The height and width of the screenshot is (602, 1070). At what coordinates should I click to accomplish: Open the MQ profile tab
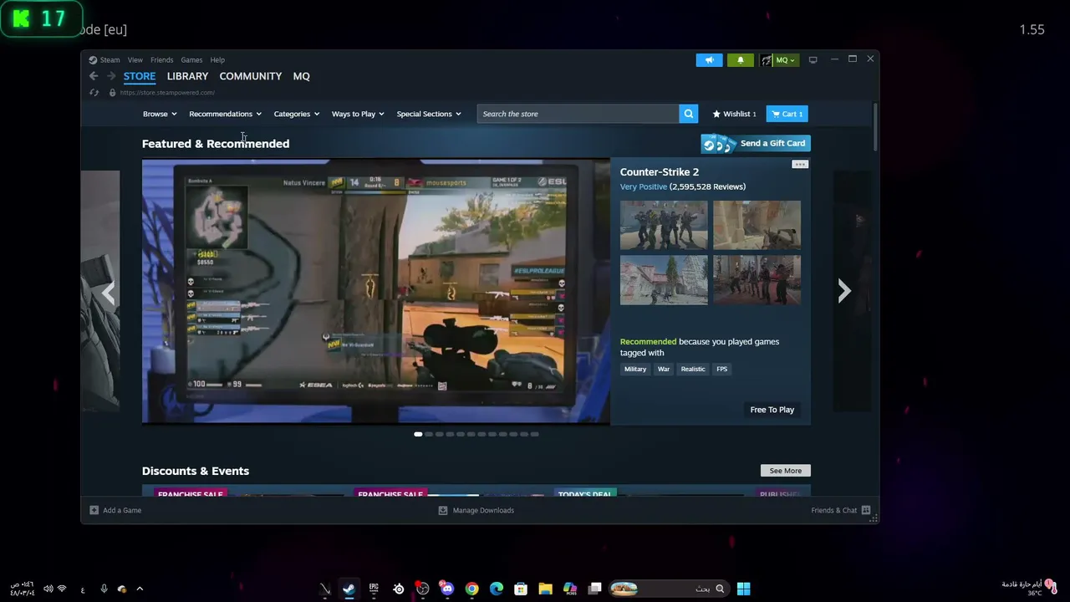click(302, 76)
